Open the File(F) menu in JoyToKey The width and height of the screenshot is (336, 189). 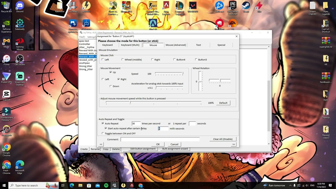coord(82,37)
